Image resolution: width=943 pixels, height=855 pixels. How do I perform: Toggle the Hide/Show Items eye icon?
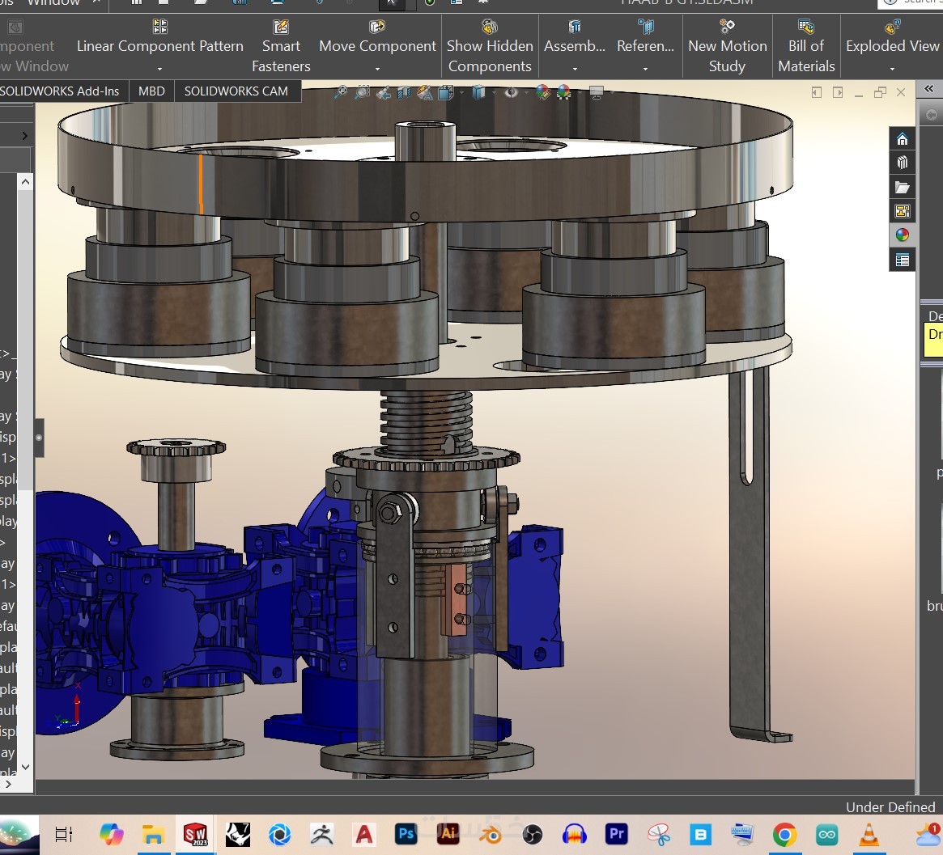pos(512,93)
